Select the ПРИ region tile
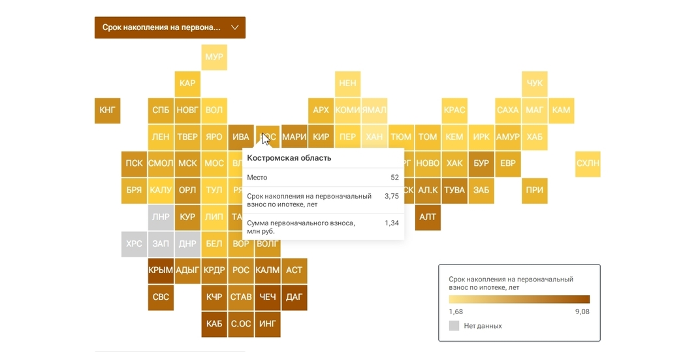The height and width of the screenshot is (352, 683). click(534, 191)
